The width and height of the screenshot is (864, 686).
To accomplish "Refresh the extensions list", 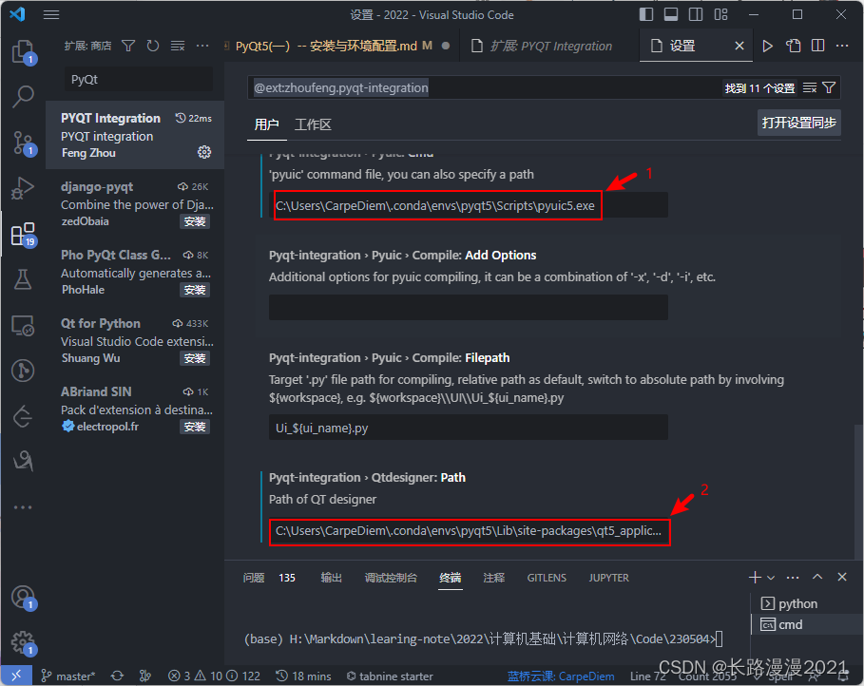I will [x=153, y=46].
